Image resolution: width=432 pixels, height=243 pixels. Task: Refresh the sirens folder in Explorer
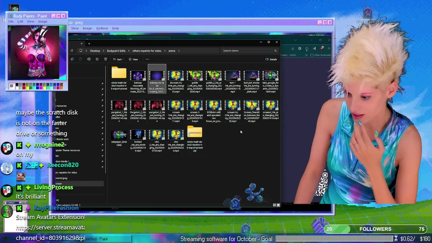point(72,51)
